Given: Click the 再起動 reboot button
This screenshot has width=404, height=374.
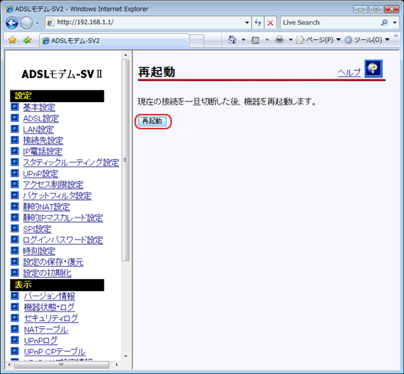Looking at the screenshot, I should pyautogui.click(x=152, y=121).
